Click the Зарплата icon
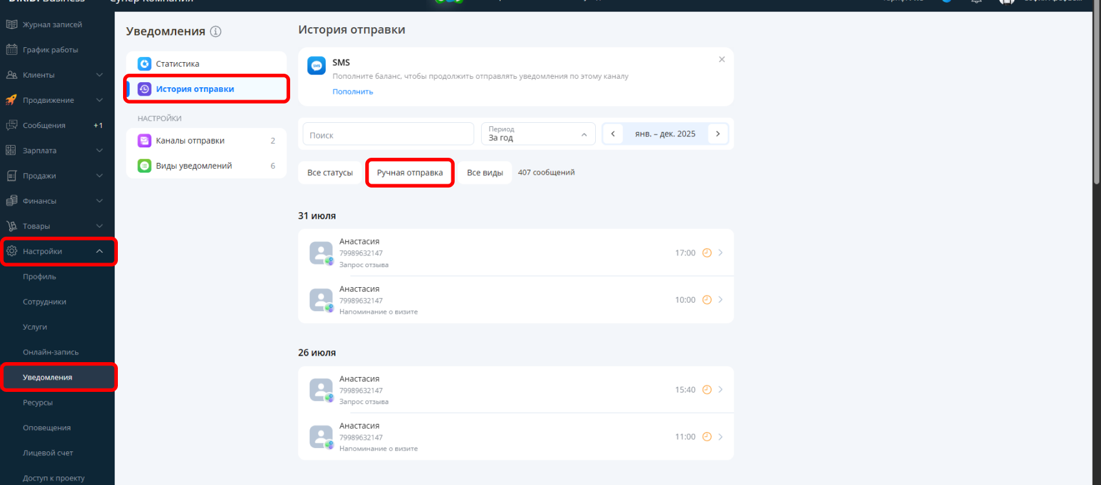 [x=12, y=151]
